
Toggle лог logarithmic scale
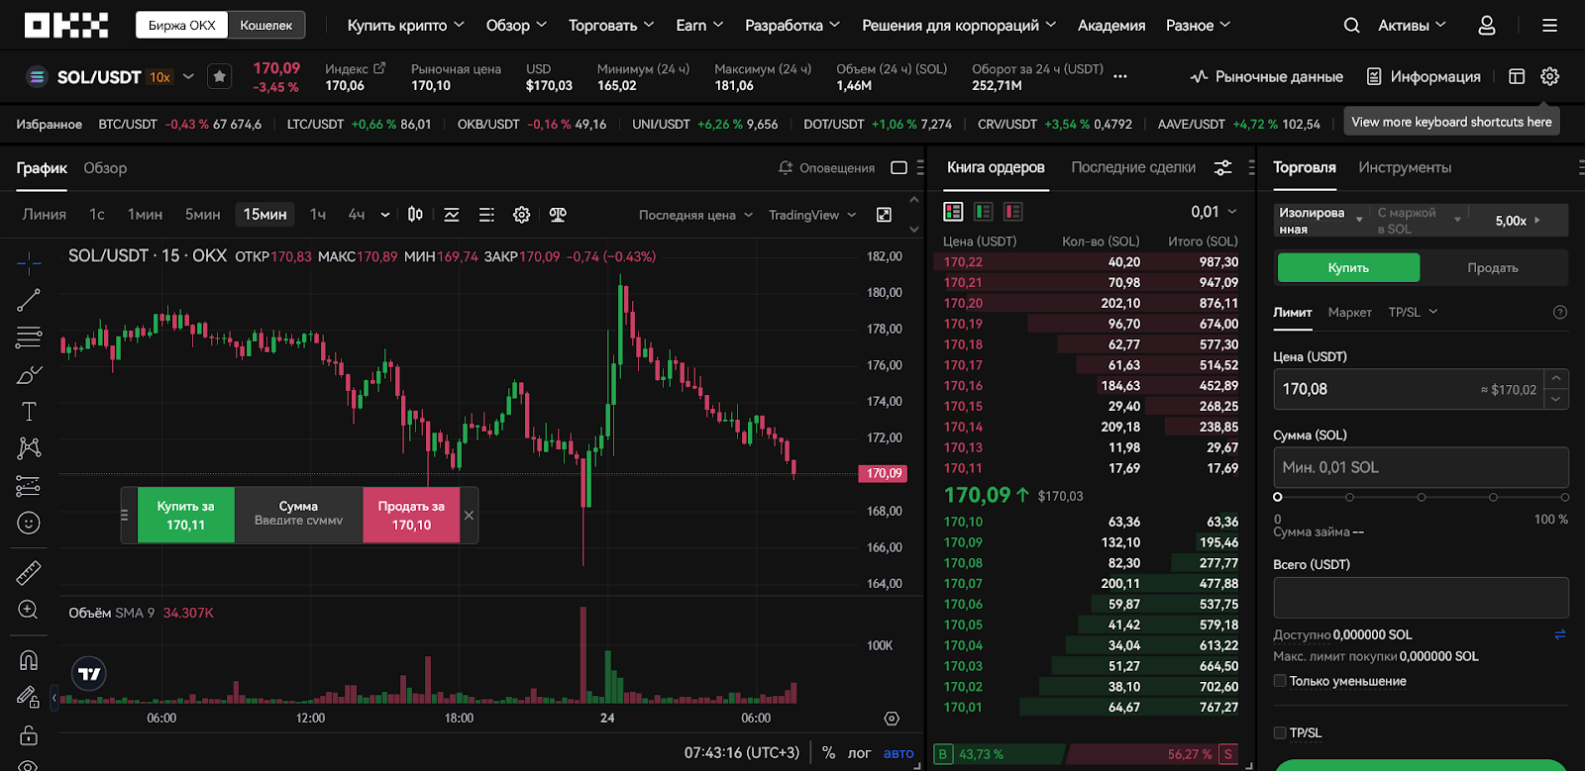tap(859, 753)
